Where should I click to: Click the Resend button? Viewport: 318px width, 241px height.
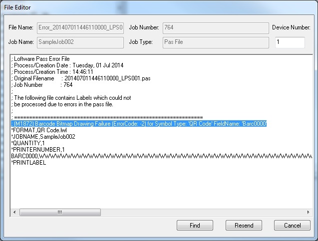point(244,225)
